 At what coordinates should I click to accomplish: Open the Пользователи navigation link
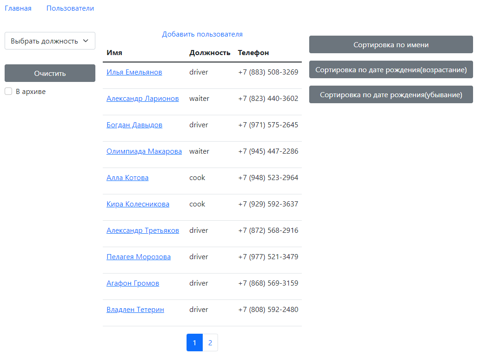70,8
